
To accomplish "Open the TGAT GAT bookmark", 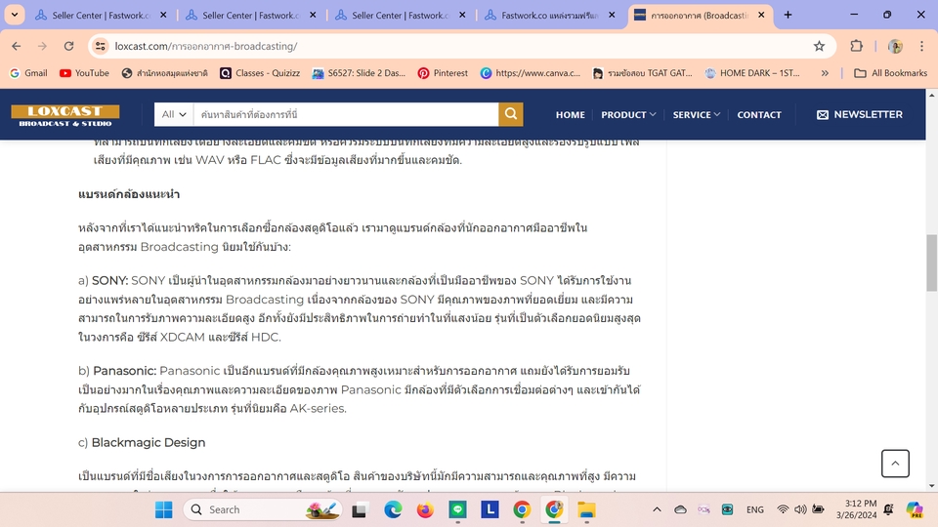I will click(x=642, y=73).
